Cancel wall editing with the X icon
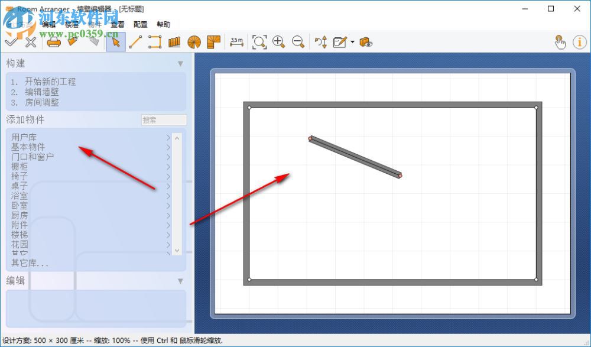This screenshot has height=347, width=591. point(31,42)
